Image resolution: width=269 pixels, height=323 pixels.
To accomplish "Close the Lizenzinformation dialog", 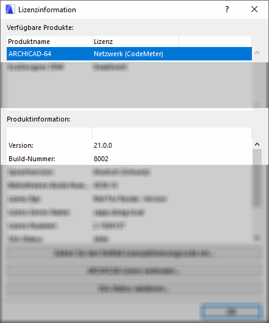I will coord(254,10).
